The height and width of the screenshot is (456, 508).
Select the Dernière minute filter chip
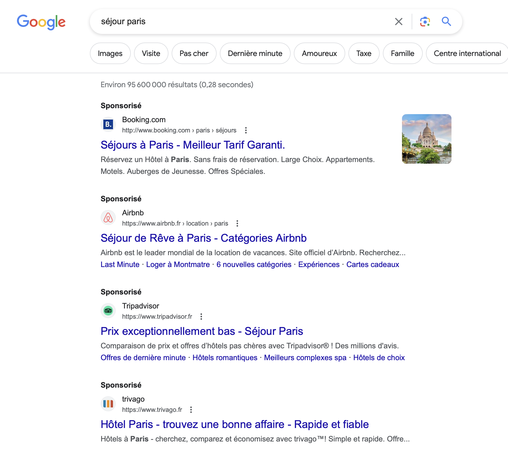[255, 53]
